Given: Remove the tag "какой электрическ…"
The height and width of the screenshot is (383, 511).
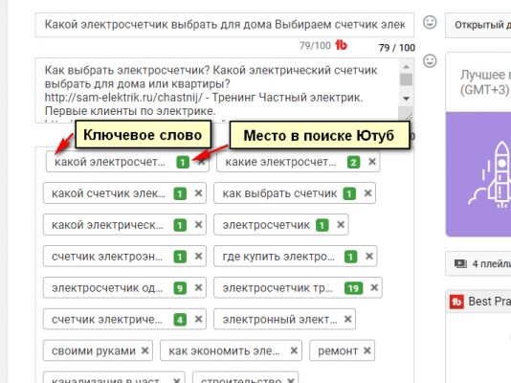Looking at the screenshot, I should pos(198,225).
